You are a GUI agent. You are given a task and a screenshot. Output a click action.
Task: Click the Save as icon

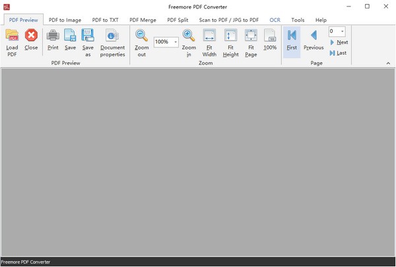(88, 35)
